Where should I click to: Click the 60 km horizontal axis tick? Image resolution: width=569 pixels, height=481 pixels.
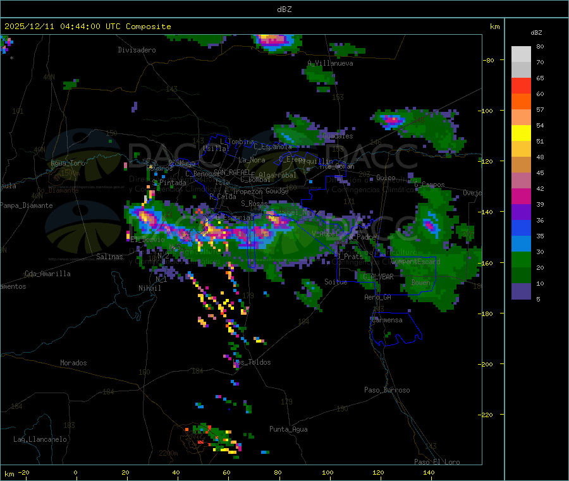226,472
